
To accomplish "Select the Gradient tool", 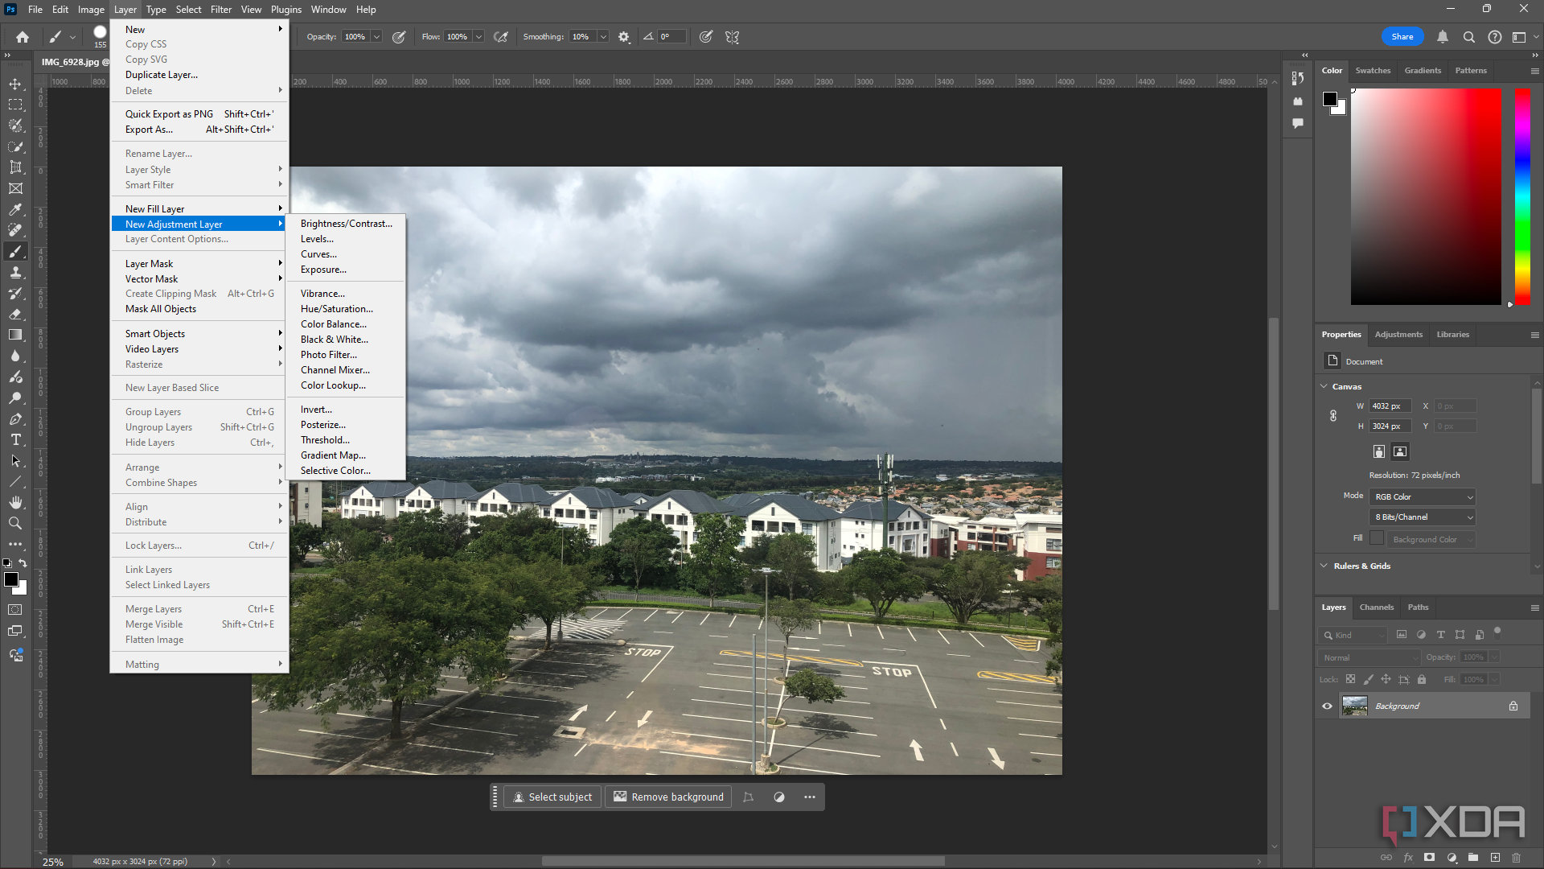I will coord(14,336).
